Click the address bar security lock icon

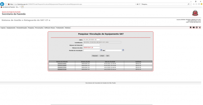[137, 4]
